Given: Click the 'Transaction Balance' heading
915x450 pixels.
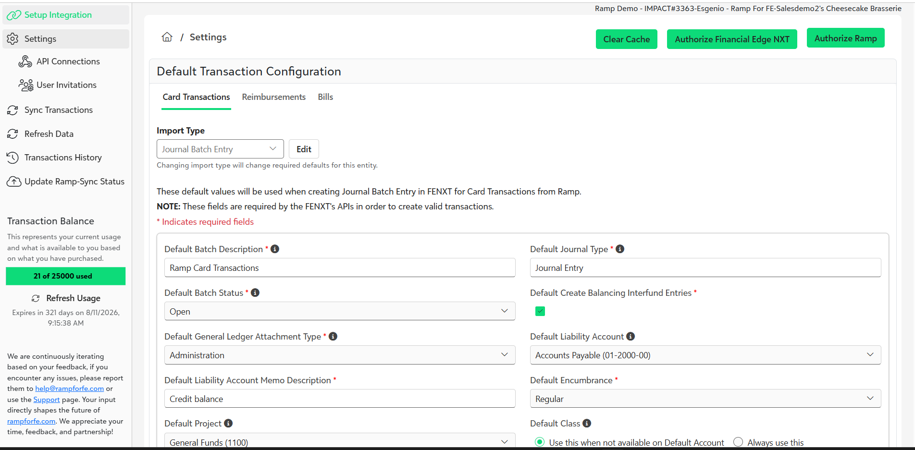Looking at the screenshot, I should click(50, 221).
